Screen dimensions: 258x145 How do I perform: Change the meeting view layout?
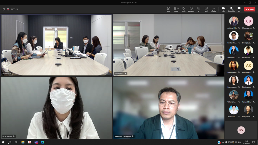pyautogui.click(x=199, y=9)
